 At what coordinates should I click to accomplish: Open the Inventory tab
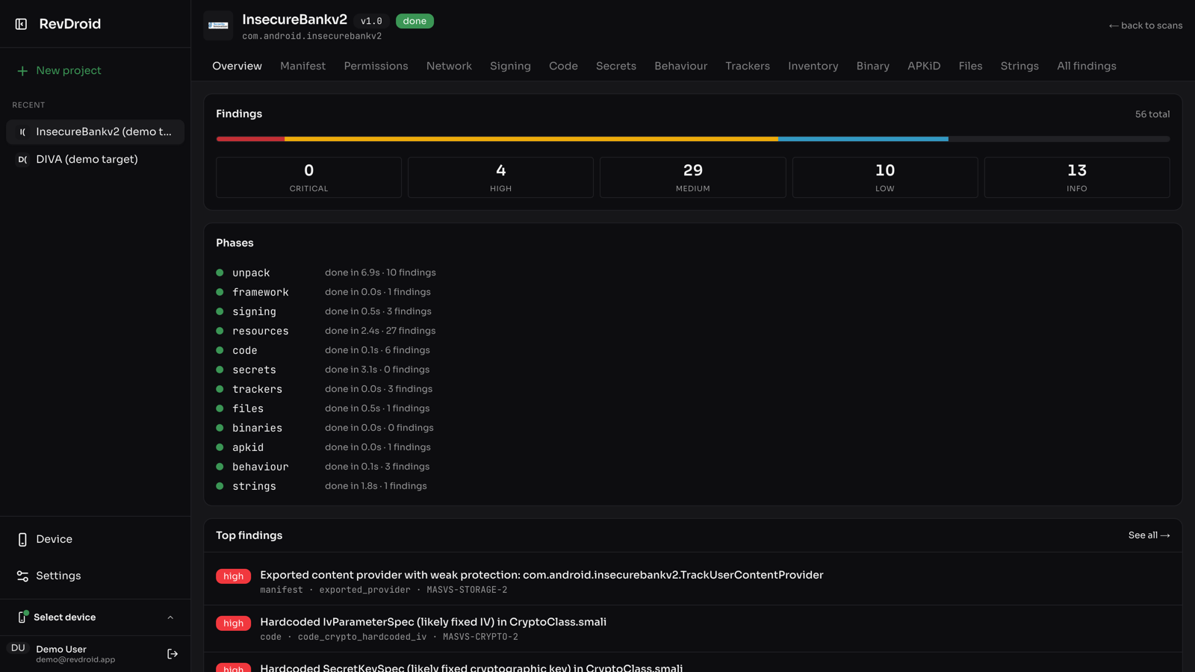click(x=813, y=66)
